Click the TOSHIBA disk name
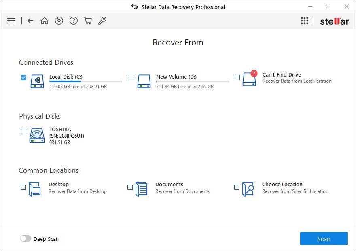356x251 pixels. [x=60, y=129]
